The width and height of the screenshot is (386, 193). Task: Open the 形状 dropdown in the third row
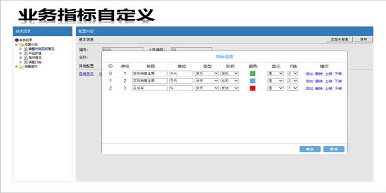[229, 88]
